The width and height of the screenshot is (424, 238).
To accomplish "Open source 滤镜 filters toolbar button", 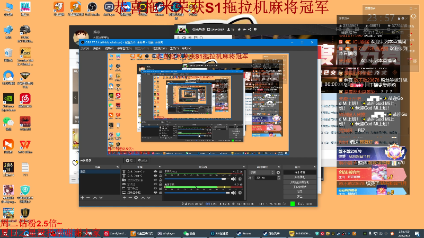I will click(143, 161).
